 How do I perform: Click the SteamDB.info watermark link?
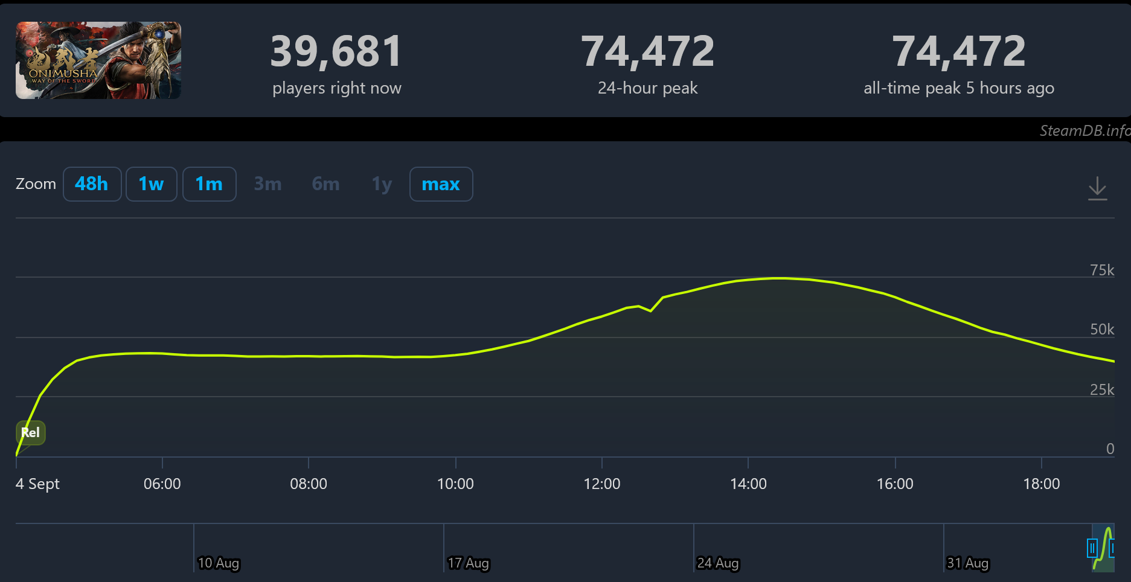[1085, 130]
